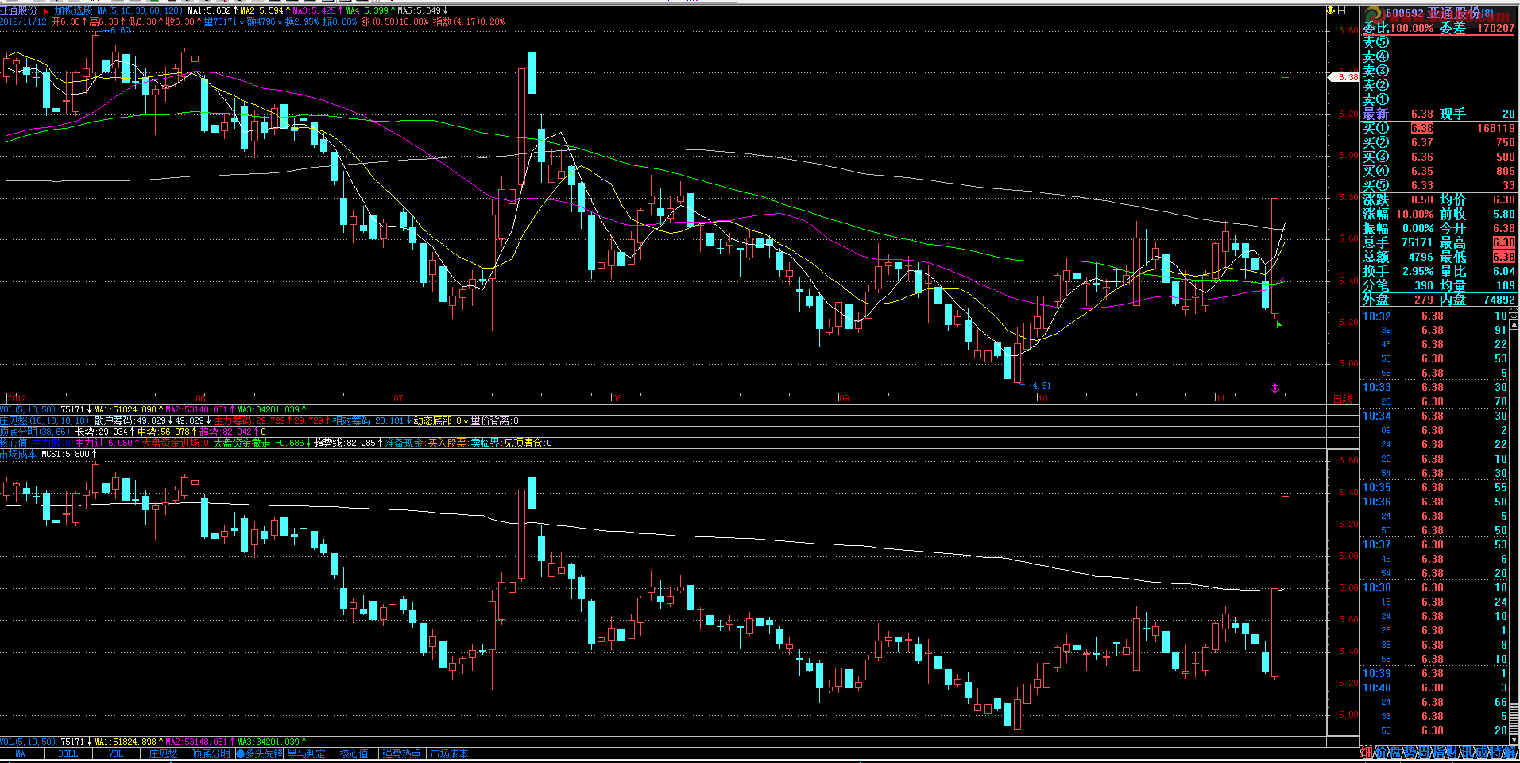Screen dimensions: 1520x763
Task: Click the 买② price 6.37
Action: click(1422, 142)
